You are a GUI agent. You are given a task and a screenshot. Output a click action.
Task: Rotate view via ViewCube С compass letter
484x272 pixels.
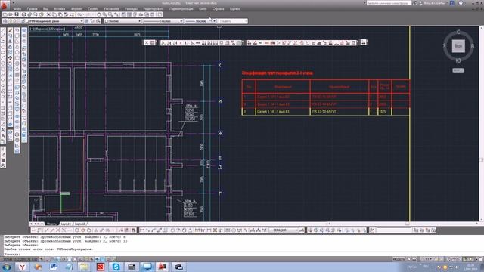click(458, 32)
